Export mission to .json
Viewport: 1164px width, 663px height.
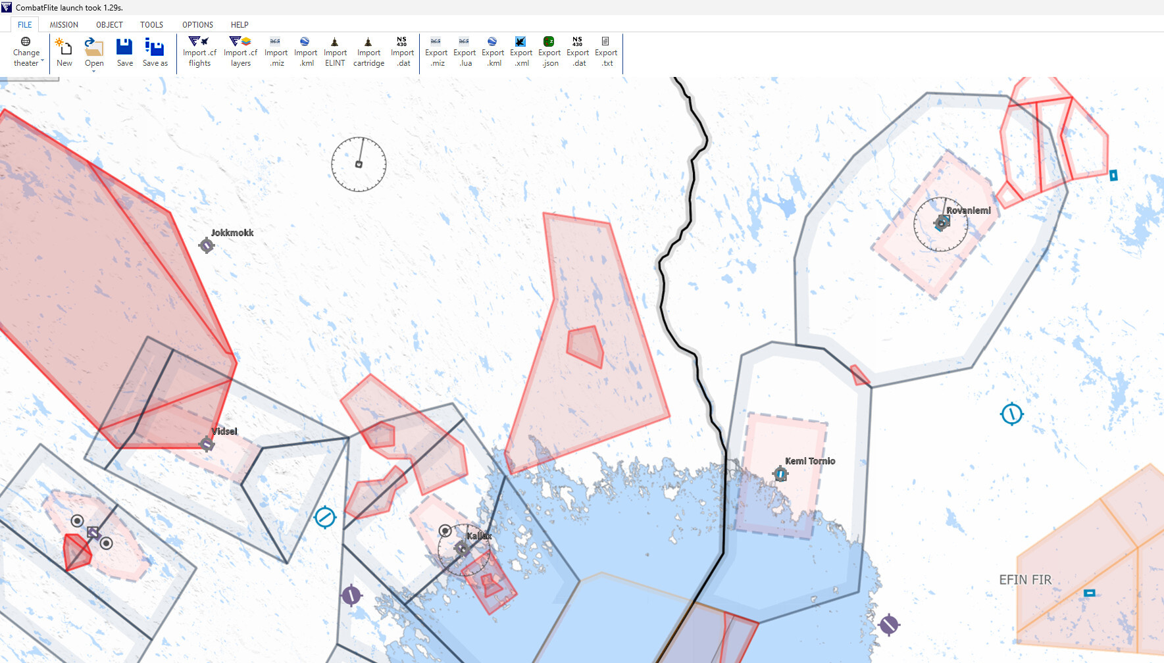(549, 52)
